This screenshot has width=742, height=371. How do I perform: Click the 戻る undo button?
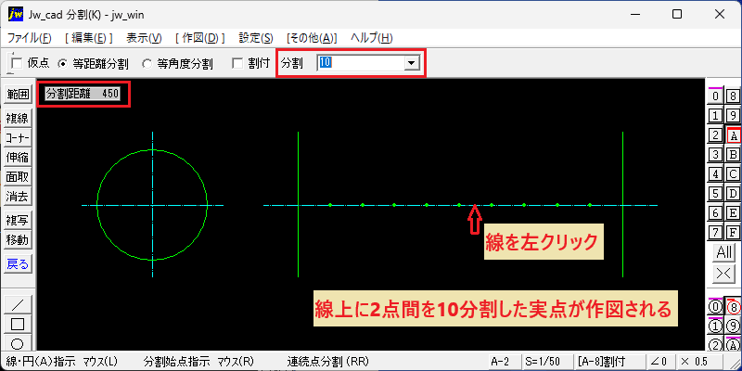coord(18,264)
